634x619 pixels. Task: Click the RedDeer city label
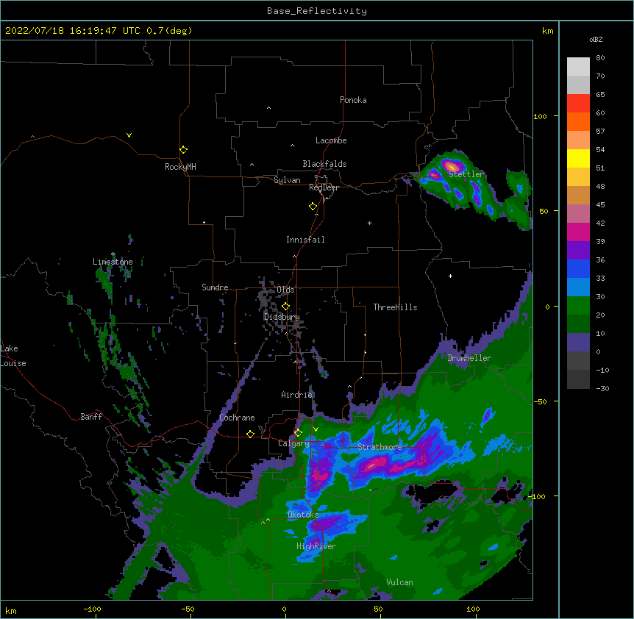[x=324, y=187]
